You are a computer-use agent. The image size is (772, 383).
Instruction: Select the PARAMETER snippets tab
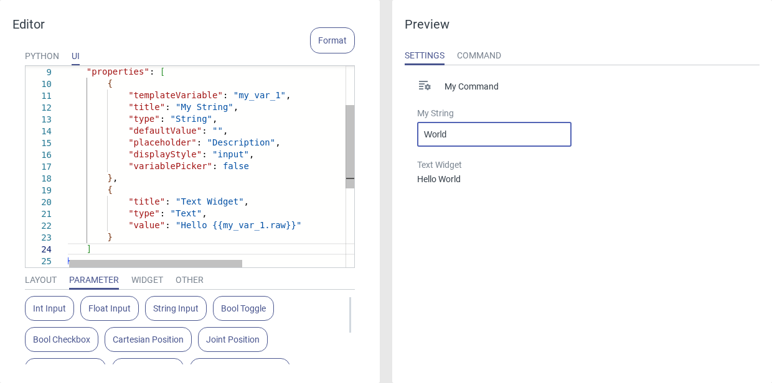[x=94, y=280]
